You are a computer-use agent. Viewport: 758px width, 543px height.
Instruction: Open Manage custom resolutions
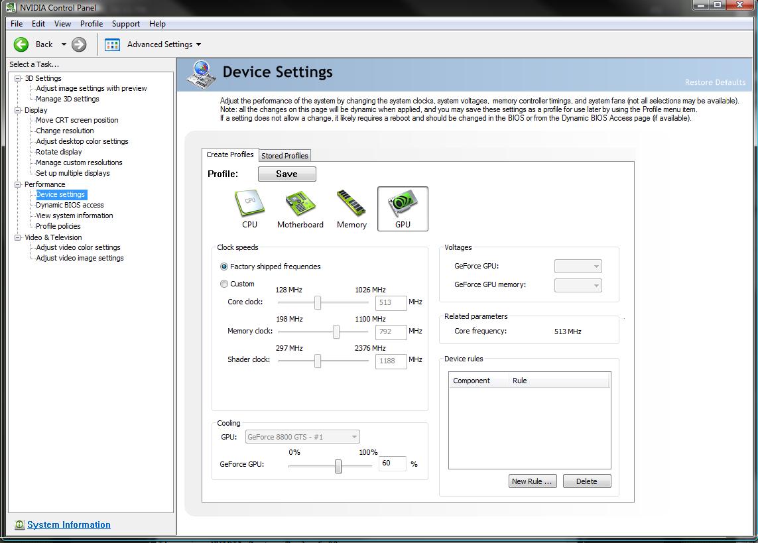point(80,163)
